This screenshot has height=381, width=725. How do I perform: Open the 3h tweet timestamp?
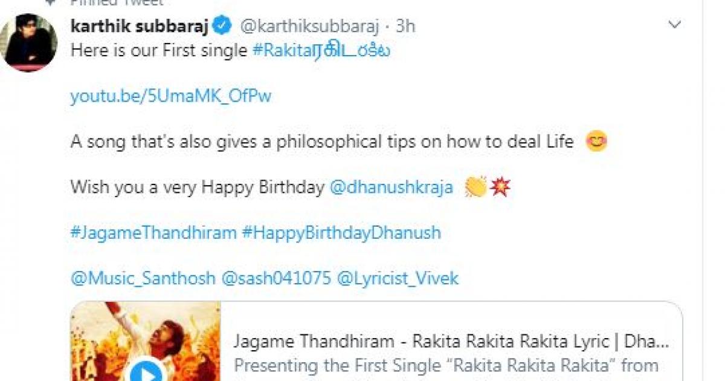click(x=405, y=27)
